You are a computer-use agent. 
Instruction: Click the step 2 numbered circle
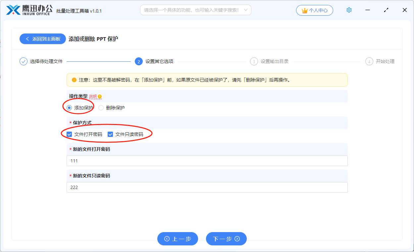point(139,61)
